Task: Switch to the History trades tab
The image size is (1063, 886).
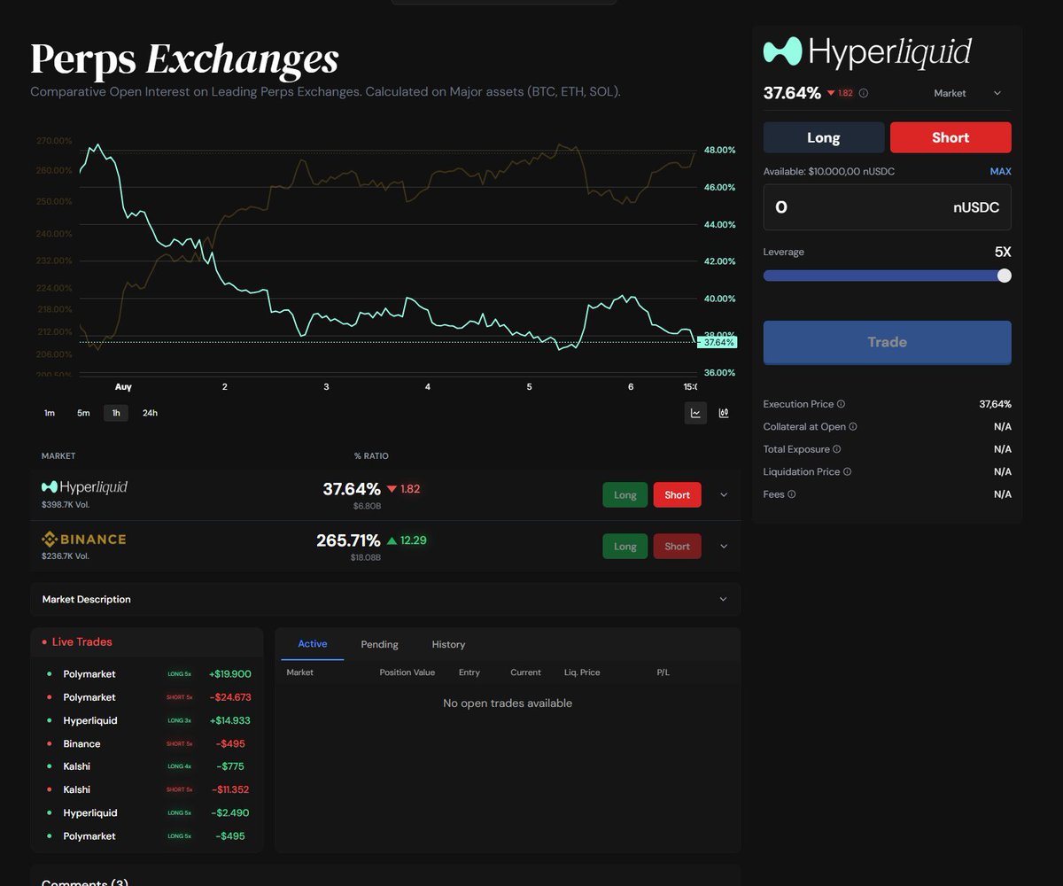Action: pos(448,644)
